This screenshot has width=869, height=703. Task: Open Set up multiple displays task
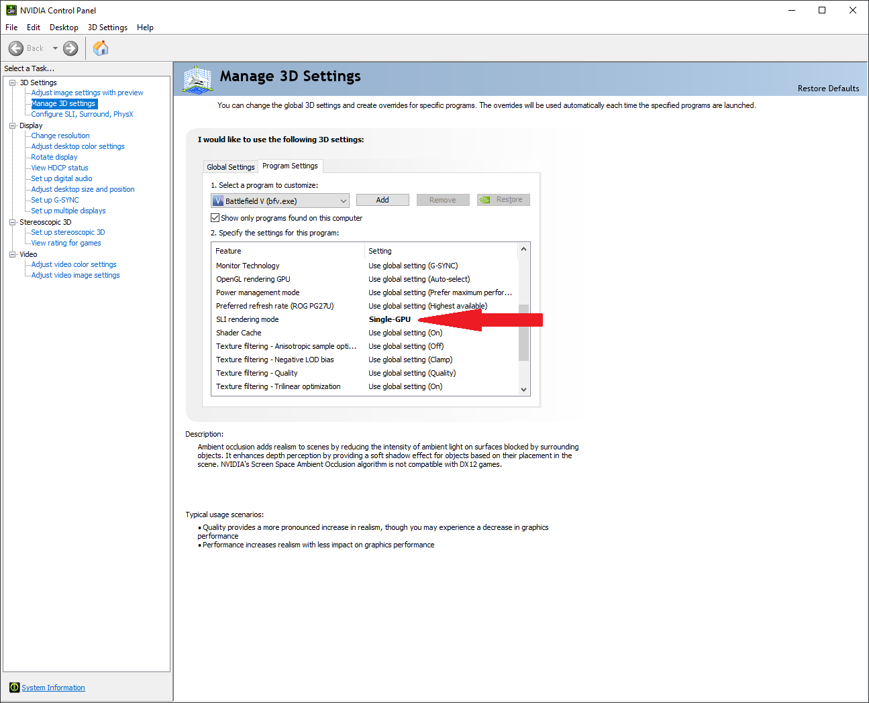tap(68, 211)
